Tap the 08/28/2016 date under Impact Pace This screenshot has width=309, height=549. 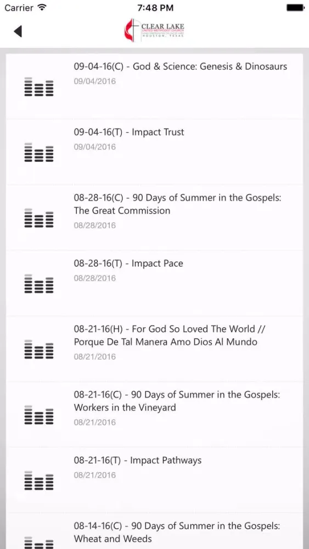coord(94,278)
